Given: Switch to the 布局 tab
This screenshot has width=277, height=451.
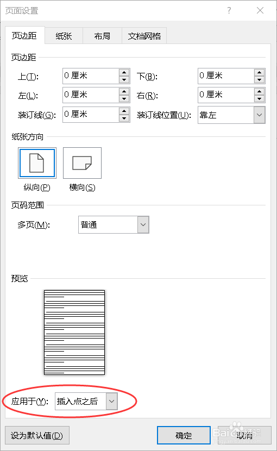Looking at the screenshot, I should [x=103, y=36].
